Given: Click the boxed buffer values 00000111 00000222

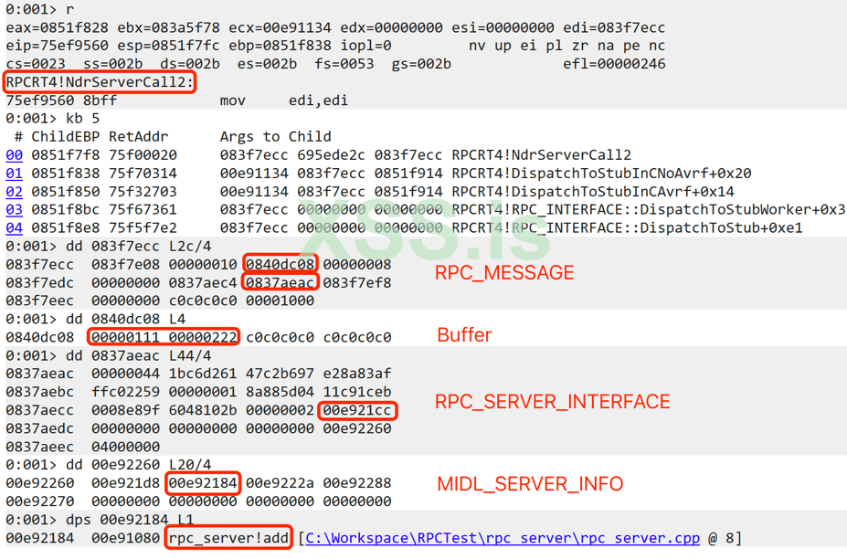Looking at the screenshot, I should pyautogui.click(x=164, y=337).
